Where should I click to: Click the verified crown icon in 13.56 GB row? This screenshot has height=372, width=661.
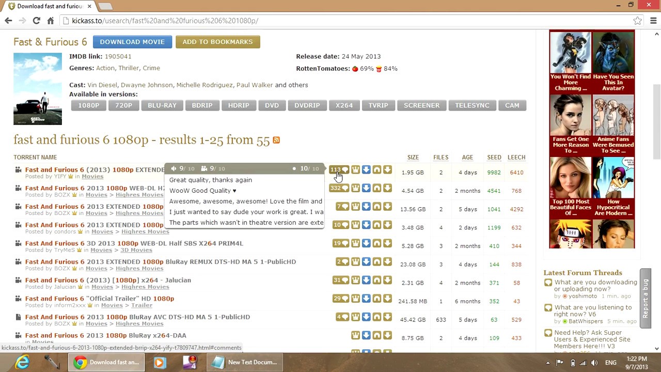[x=355, y=207]
